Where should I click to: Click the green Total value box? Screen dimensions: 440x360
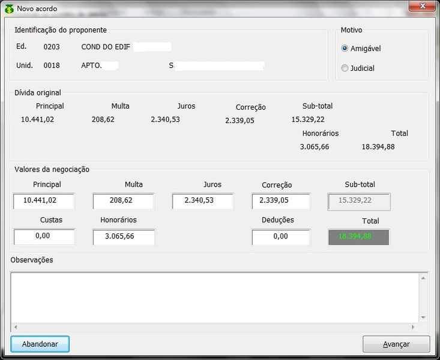pos(359,237)
